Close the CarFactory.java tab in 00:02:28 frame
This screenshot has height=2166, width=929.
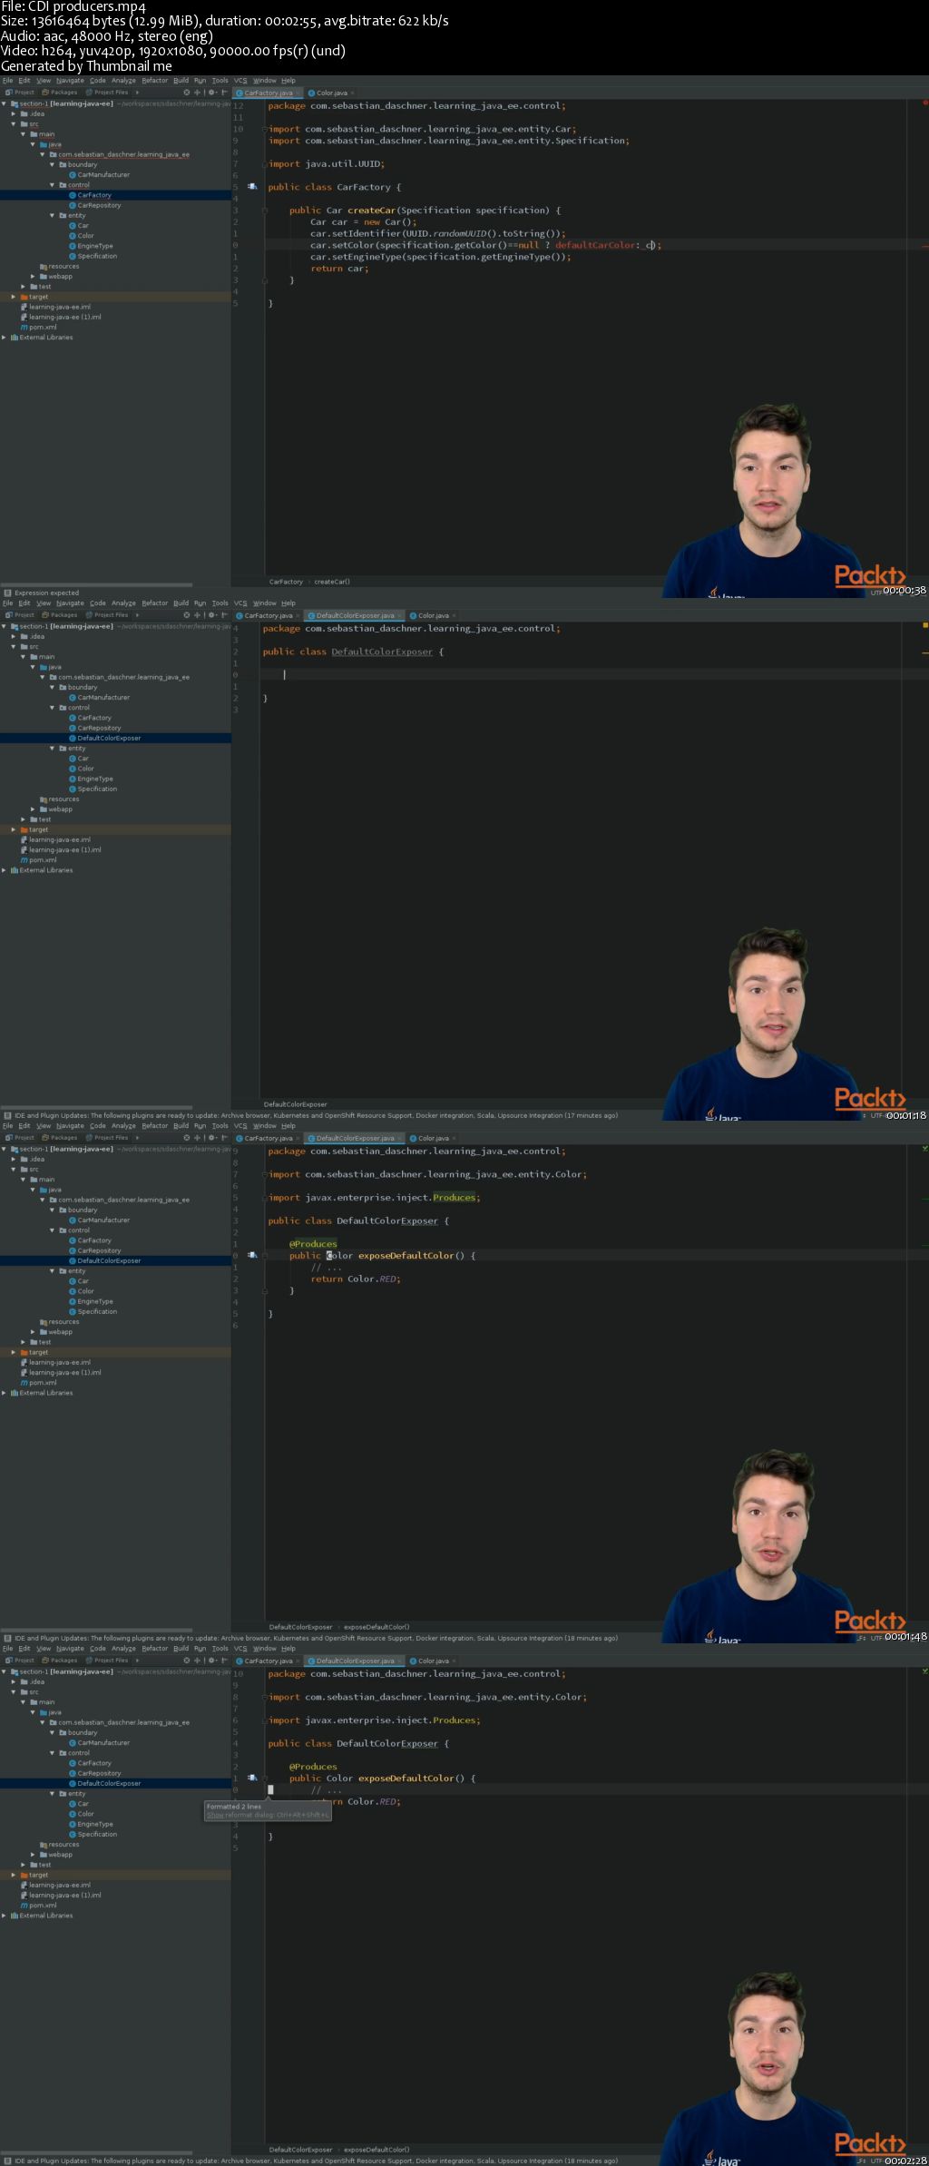pyautogui.click(x=298, y=1661)
